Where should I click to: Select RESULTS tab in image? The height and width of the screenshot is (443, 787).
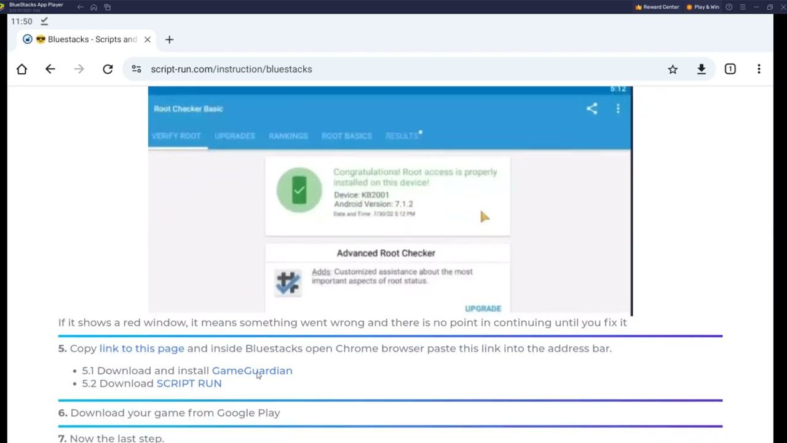click(402, 136)
